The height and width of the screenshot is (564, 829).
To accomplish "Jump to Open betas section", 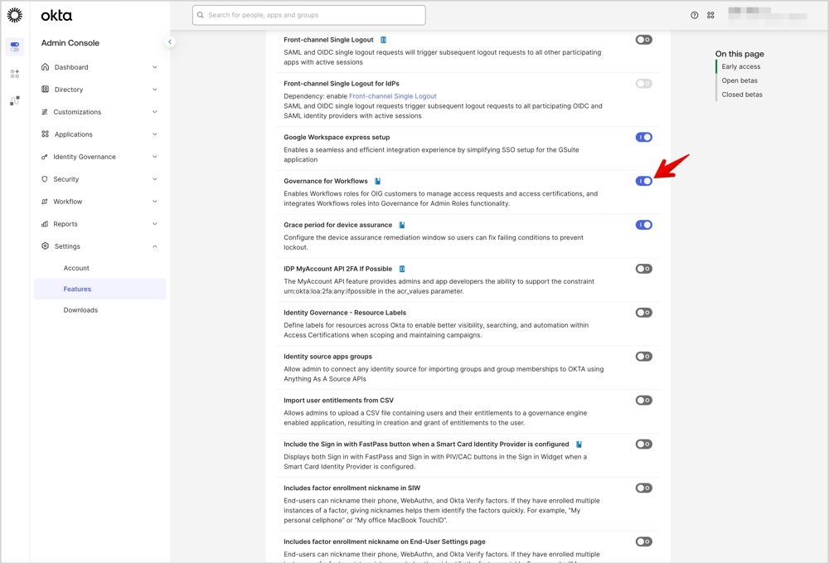I will 739,80.
